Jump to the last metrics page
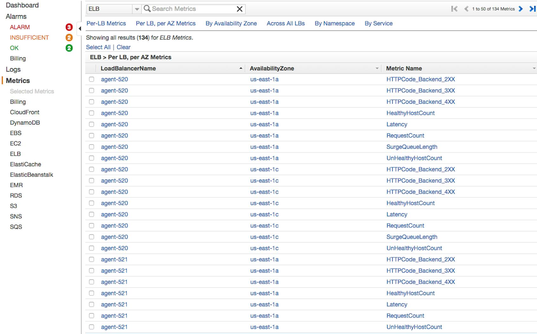 [532, 9]
